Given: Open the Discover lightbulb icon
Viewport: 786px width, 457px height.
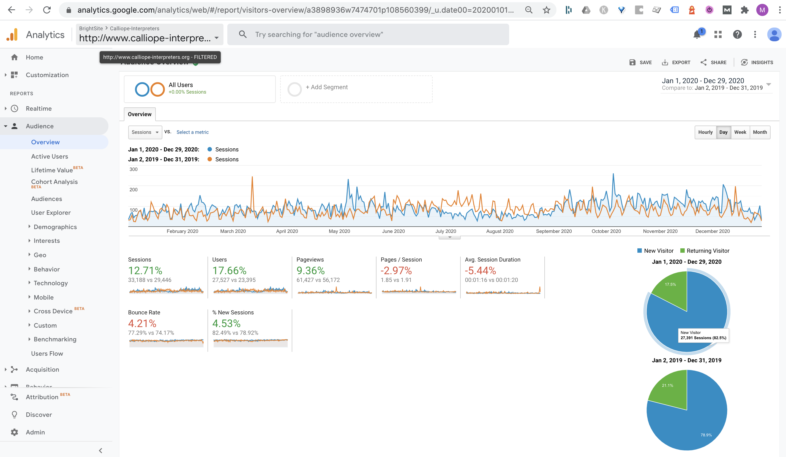Looking at the screenshot, I should [14, 414].
